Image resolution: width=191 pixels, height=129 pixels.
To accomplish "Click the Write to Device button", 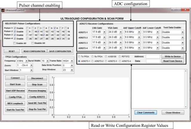I will (173, 56).
